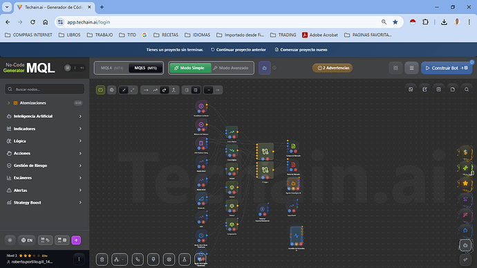Viewport: 477px width, 268px height.
Task: Select the dashed line option in toolbar
Action: click(x=218, y=90)
